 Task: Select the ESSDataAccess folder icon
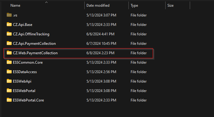pos(9,71)
